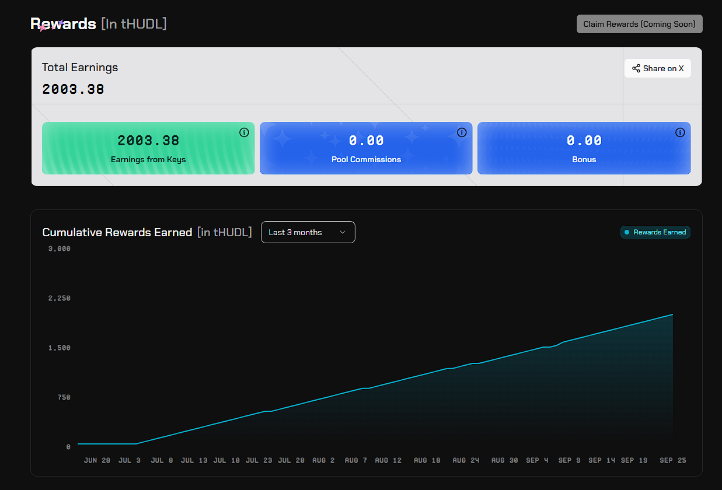The width and height of the screenshot is (722, 490).
Task: Click the Bonus blue card
Action: (x=584, y=148)
